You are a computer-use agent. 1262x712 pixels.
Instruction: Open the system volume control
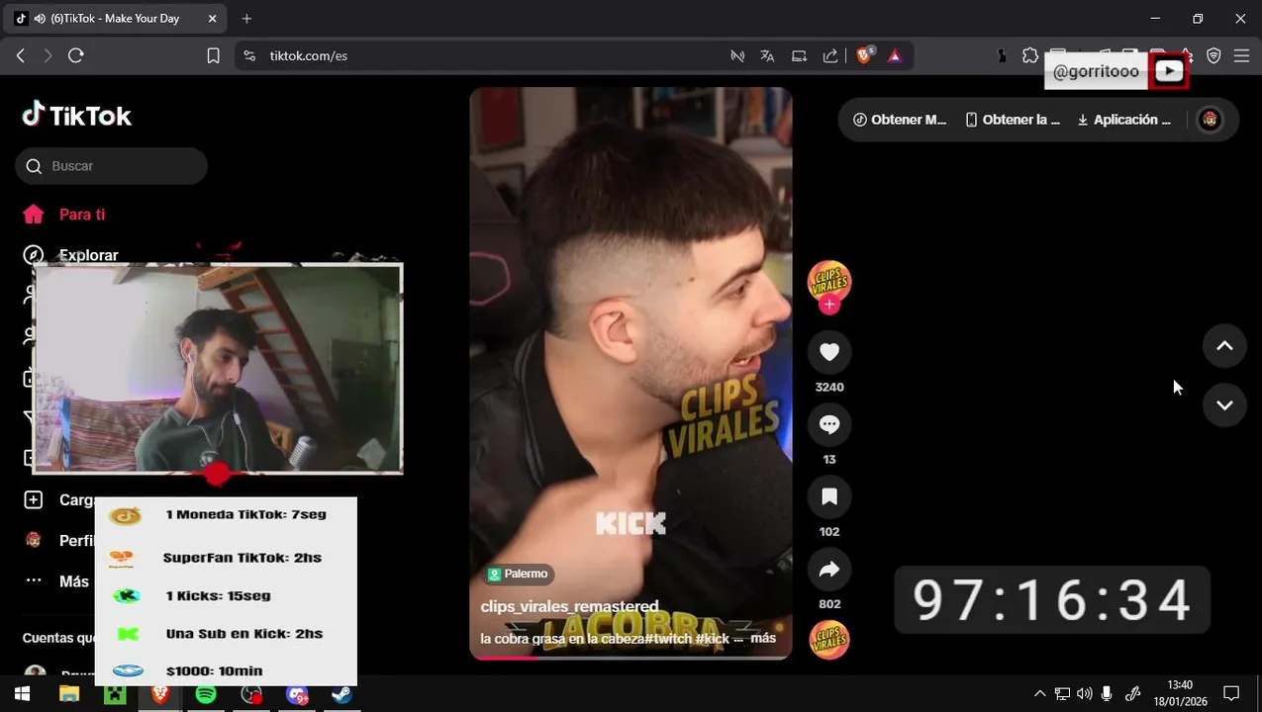tap(1084, 694)
